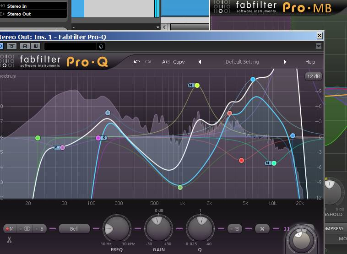Toggle Read automation (R) button
The image size is (347, 254).
tap(25, 46)
